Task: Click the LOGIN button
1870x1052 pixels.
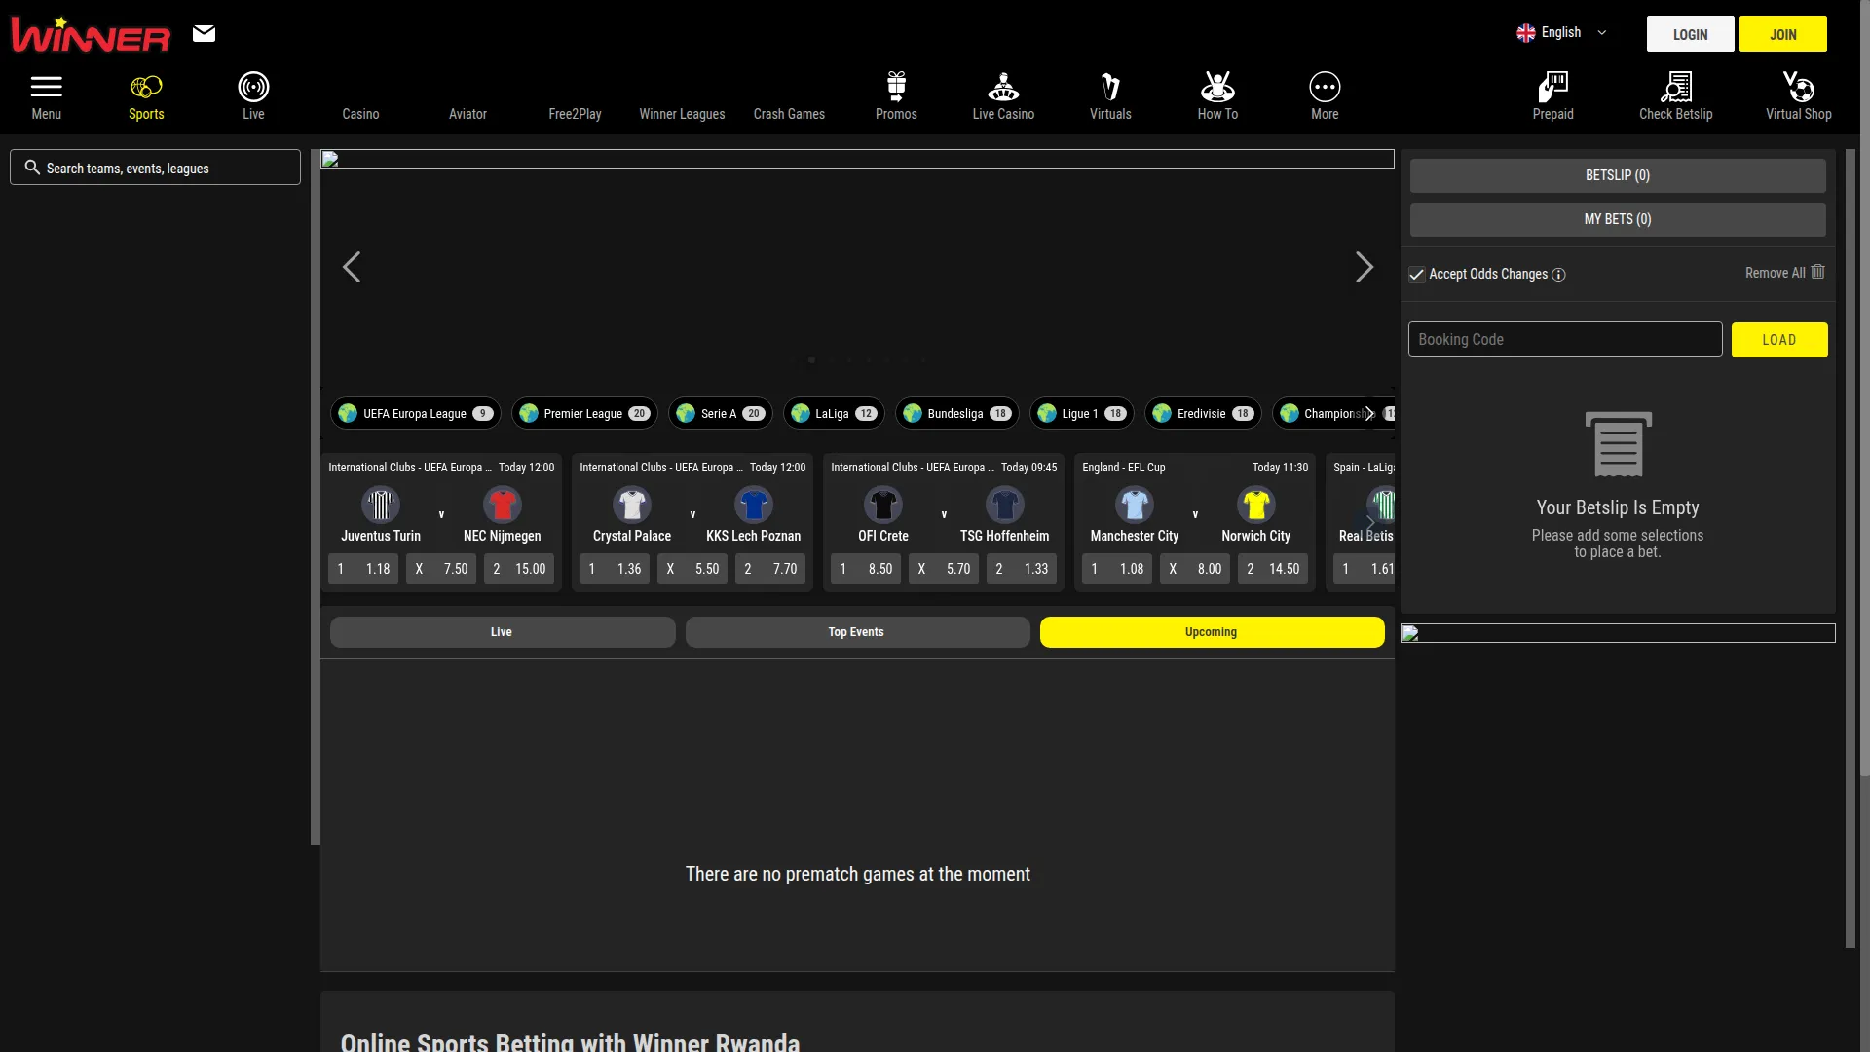Action: tap(1691, 34)
